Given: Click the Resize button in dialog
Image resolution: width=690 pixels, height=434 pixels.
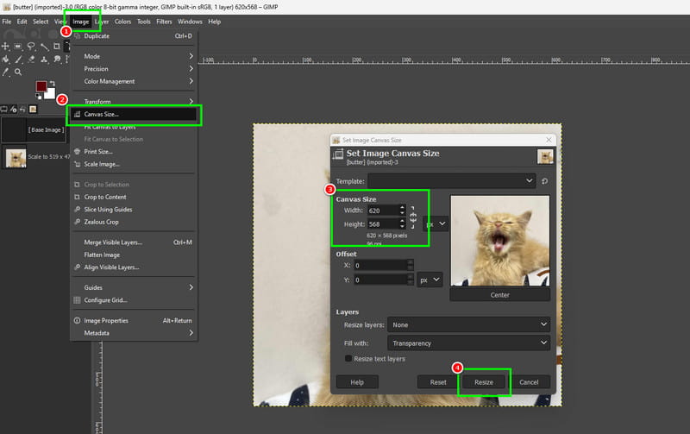Looking at the screenshot, I should tap(484, 382).
